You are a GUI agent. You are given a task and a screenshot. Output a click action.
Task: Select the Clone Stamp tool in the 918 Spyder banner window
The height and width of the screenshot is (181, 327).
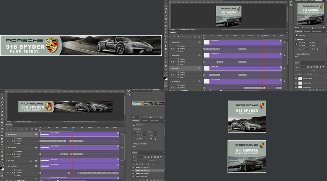[x=2, y=122]
